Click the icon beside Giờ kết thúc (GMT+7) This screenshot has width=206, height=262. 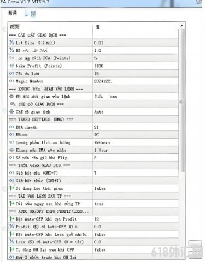(x=11, y=181)
